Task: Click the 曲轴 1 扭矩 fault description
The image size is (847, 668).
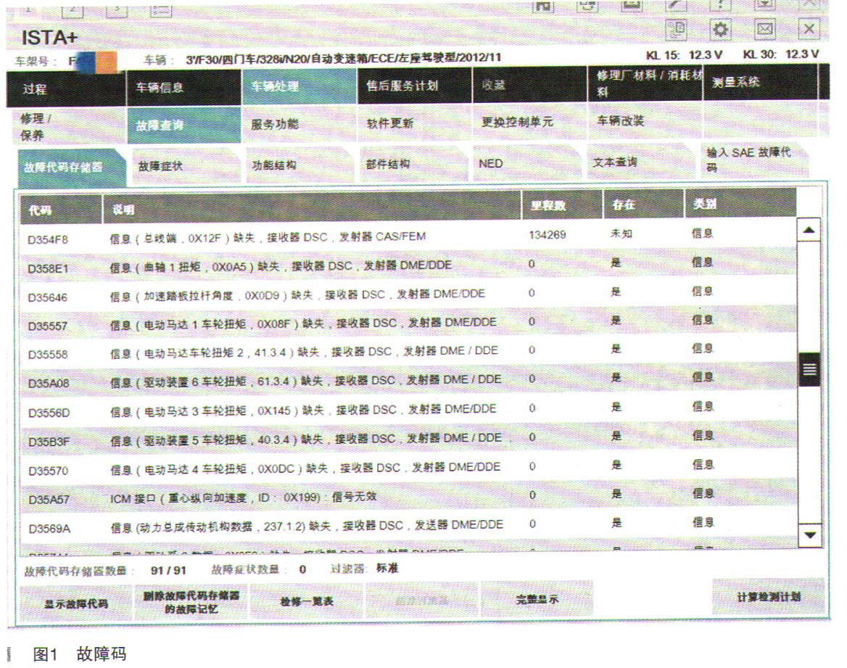Action: point(281,266)
